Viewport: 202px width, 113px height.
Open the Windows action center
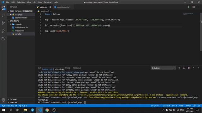(x=197, y=110)
